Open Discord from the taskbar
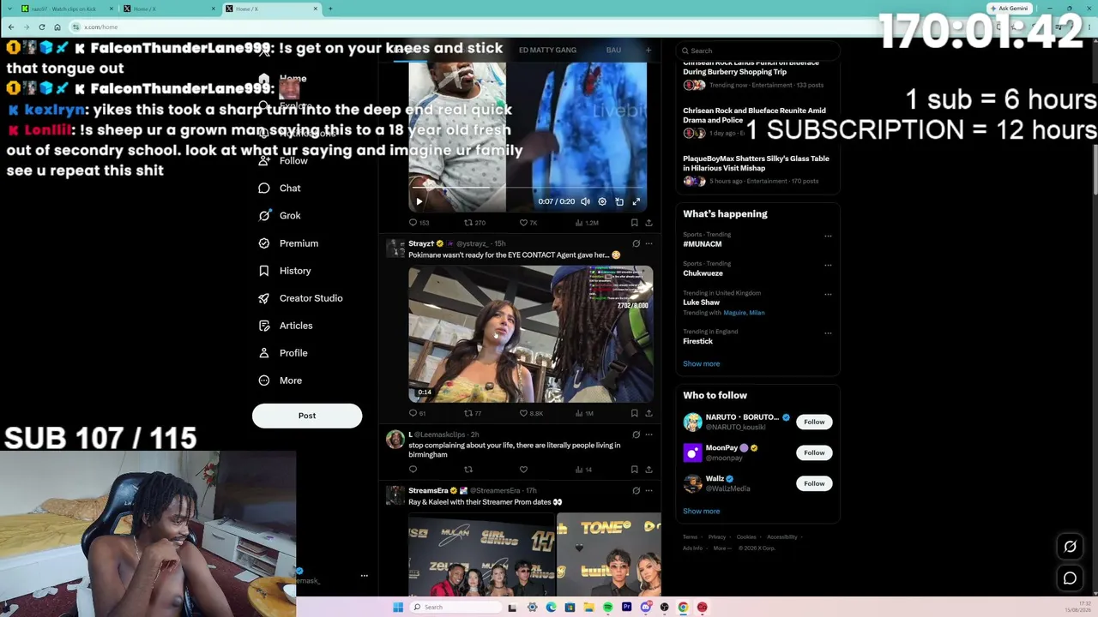 click(x=645, y=608)
